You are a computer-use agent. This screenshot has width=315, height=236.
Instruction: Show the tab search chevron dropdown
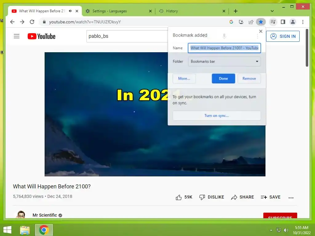[272, 11]
